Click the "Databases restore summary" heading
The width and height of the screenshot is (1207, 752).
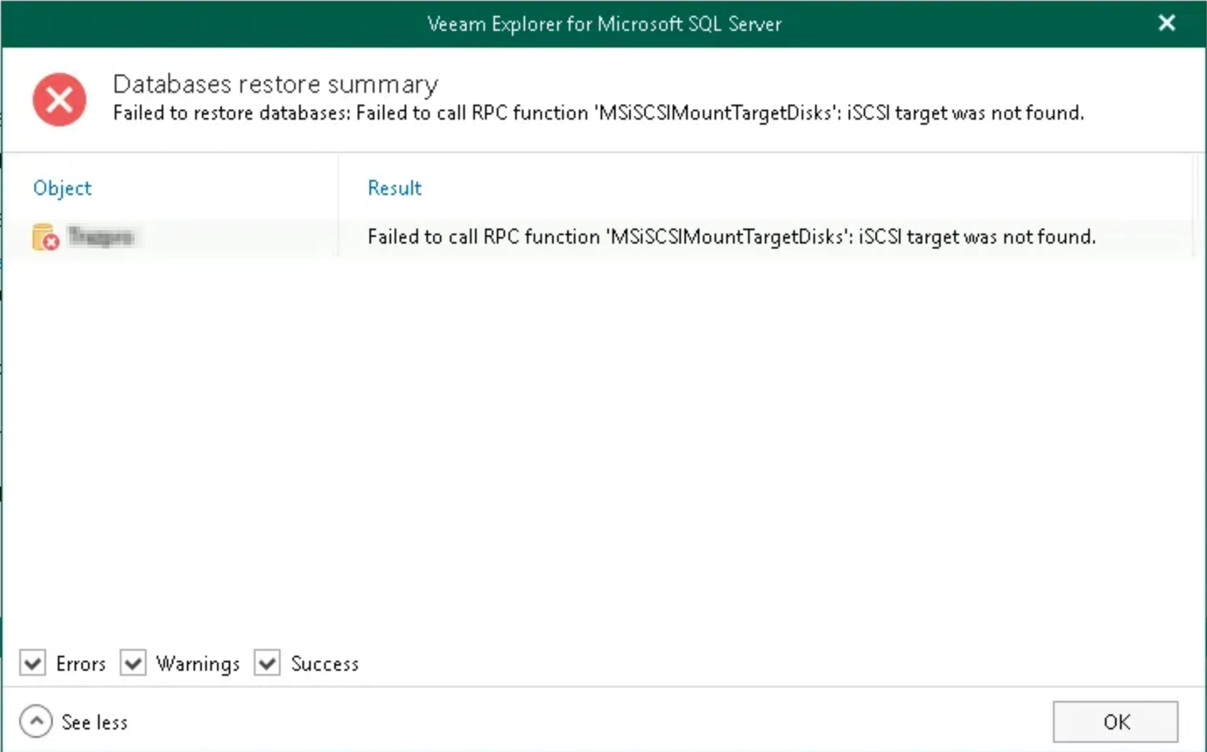[275, 84]
